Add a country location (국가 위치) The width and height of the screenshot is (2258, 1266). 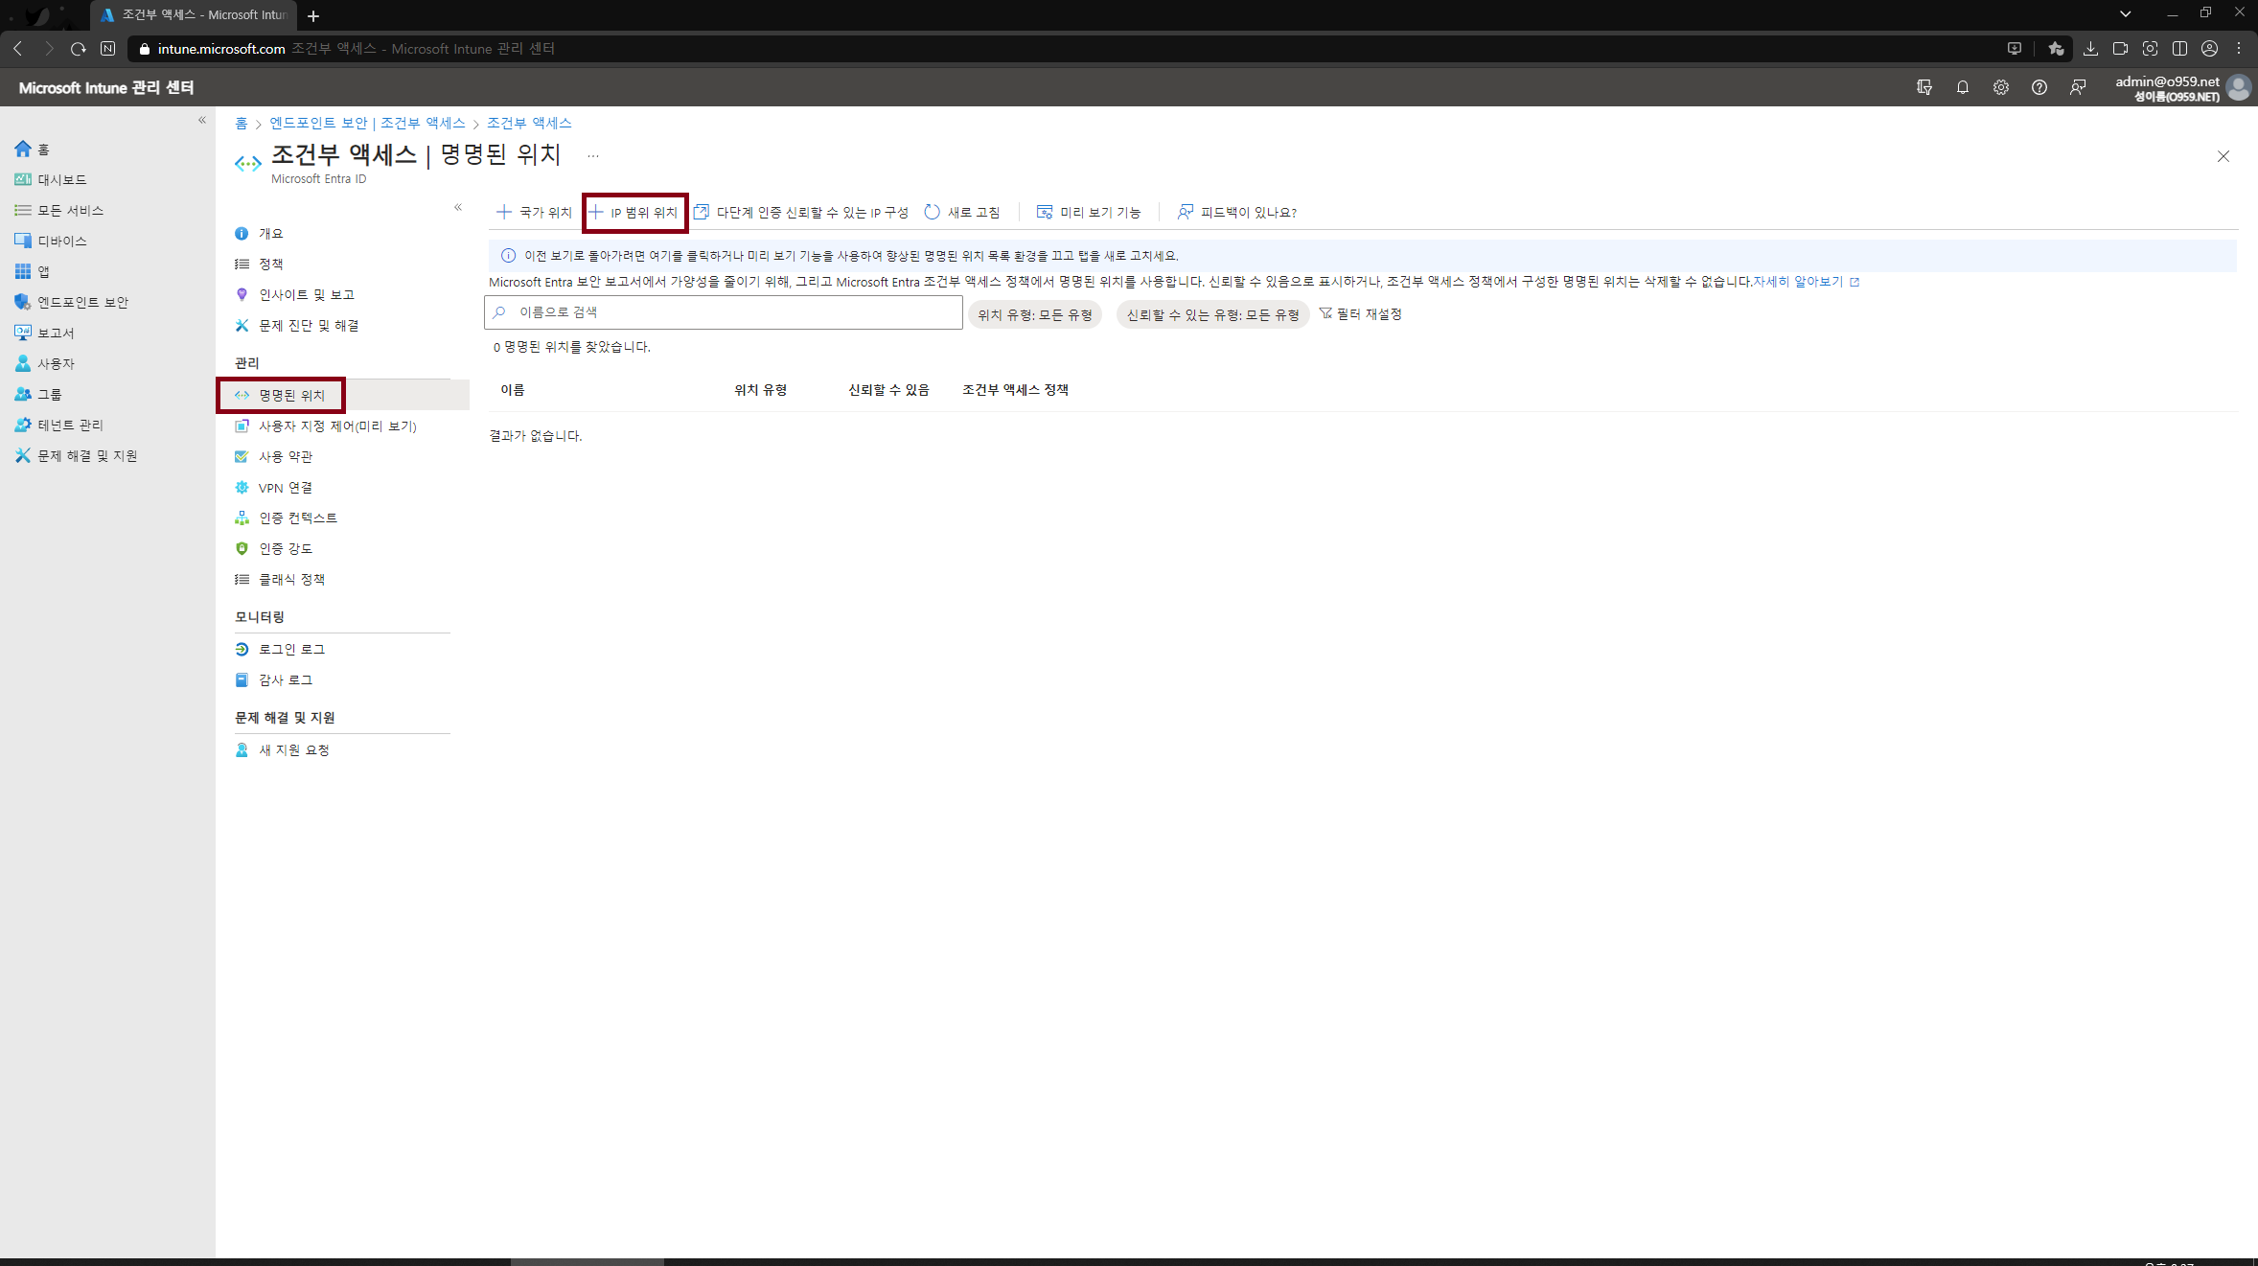[x=534, y=212]
